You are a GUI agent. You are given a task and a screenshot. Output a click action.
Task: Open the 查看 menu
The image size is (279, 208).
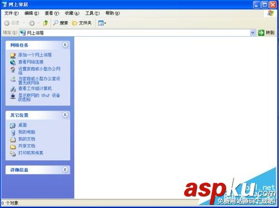[x=52, y=13]
